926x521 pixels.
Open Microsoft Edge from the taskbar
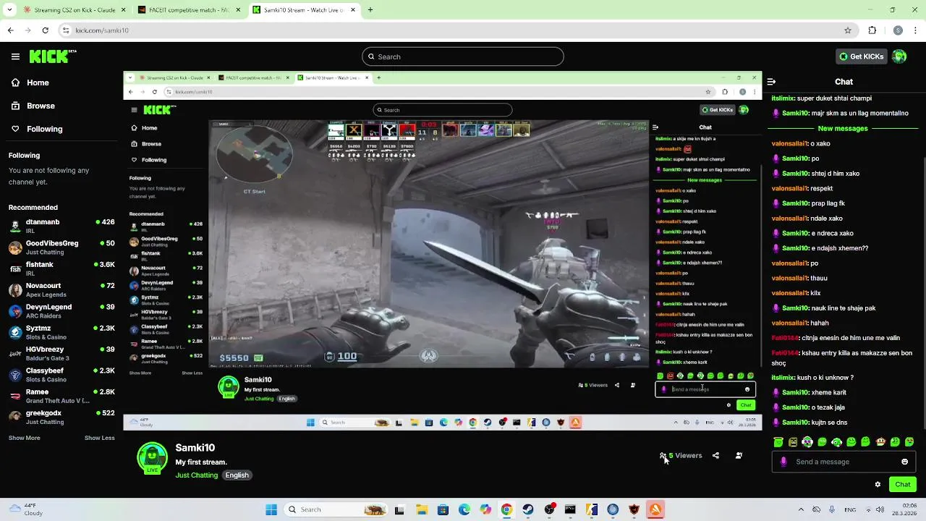click(x=464, y=509)
